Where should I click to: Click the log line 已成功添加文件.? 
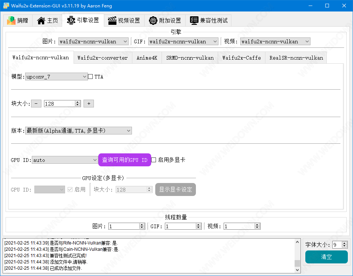click(43, 268)
